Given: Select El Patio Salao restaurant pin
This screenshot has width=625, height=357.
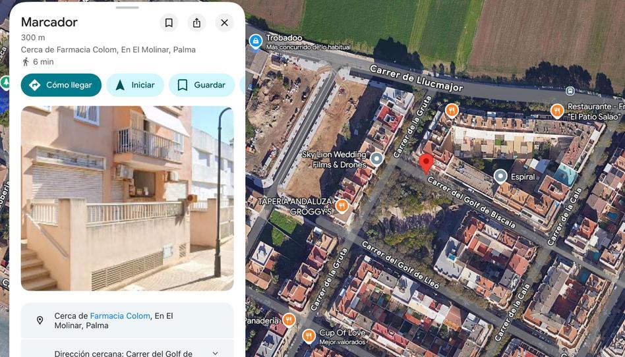Looking at the screenshot, I should click(x=557, y=111).
